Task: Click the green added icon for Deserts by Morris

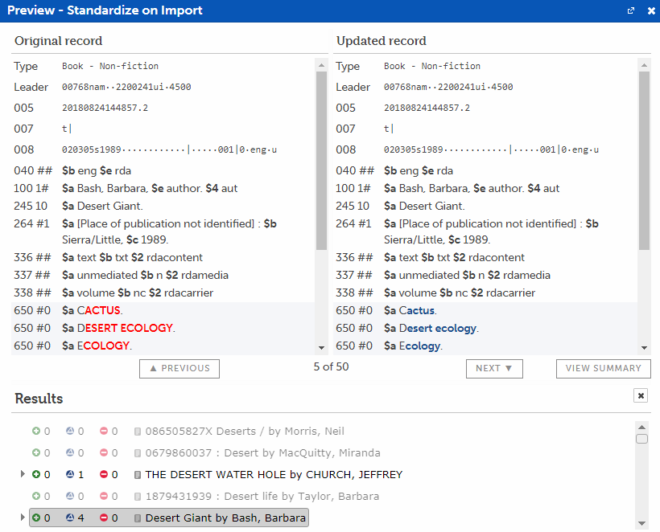Action: coord(36,432)
